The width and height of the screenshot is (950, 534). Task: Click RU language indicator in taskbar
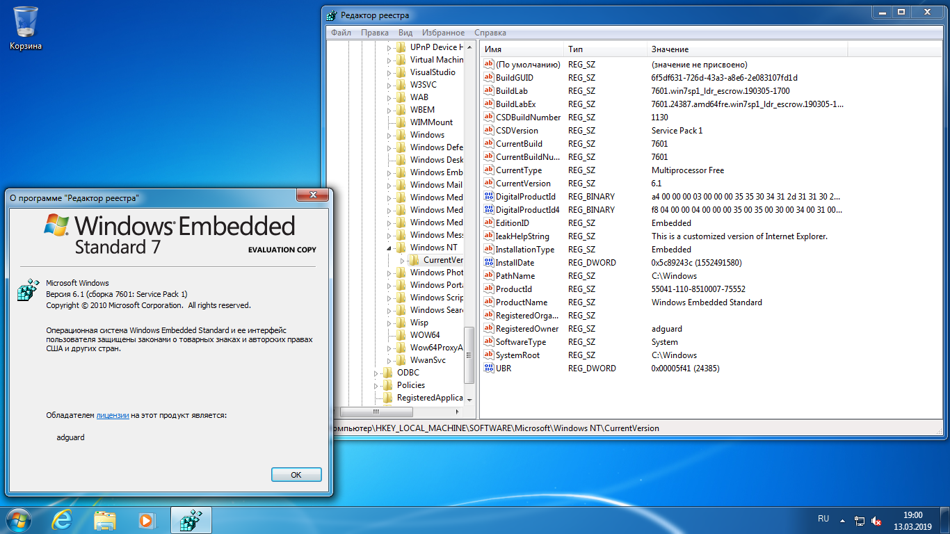[823, 519]
